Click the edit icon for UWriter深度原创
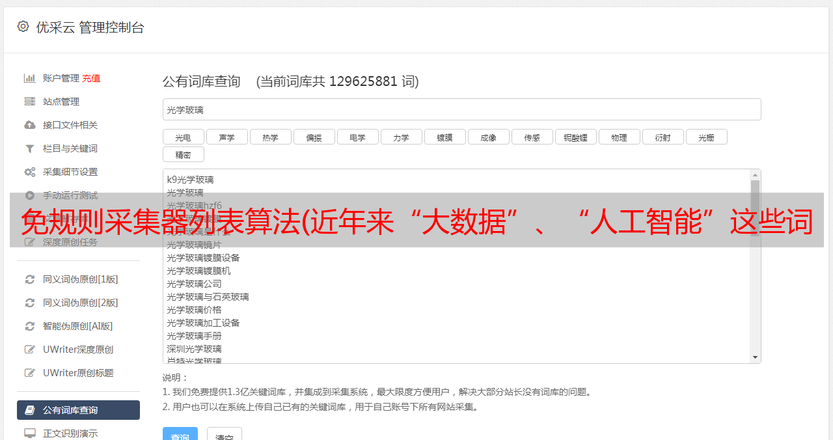The height and width of the screenshot is (440, 833). 30,350
